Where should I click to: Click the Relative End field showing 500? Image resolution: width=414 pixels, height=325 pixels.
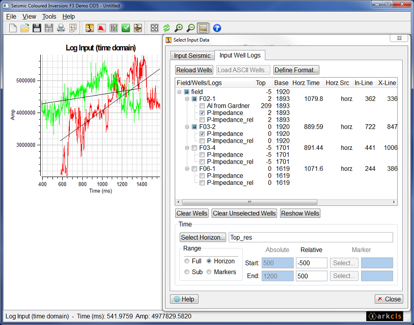click(312, 276)
